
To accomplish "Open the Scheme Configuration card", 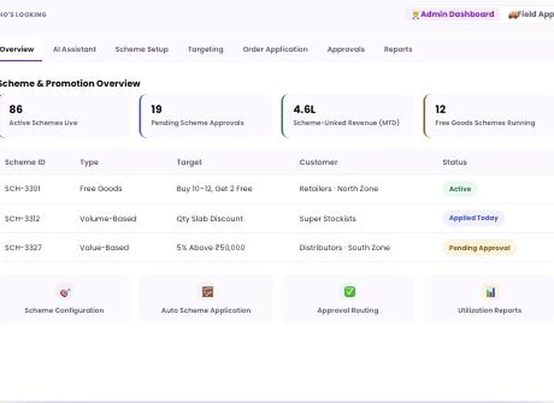I will pos(64,299).
